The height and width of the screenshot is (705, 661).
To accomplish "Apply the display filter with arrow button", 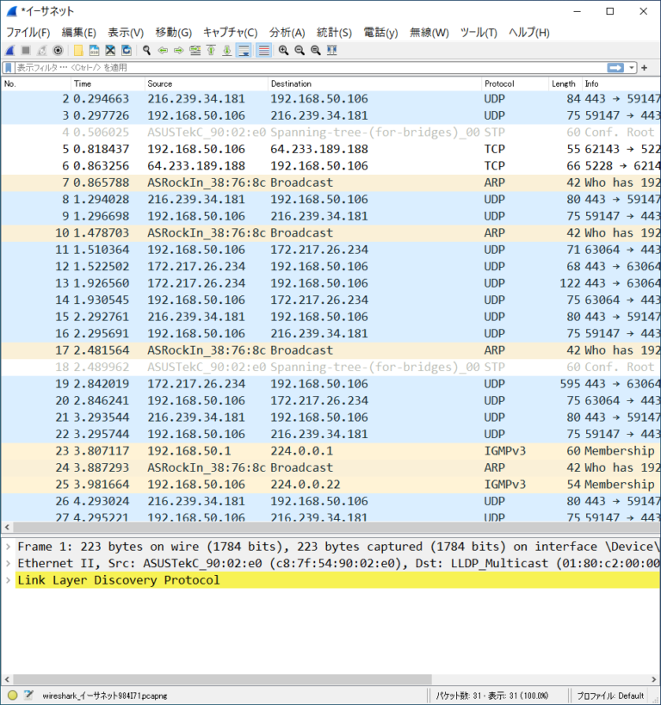I will [615, 67].
